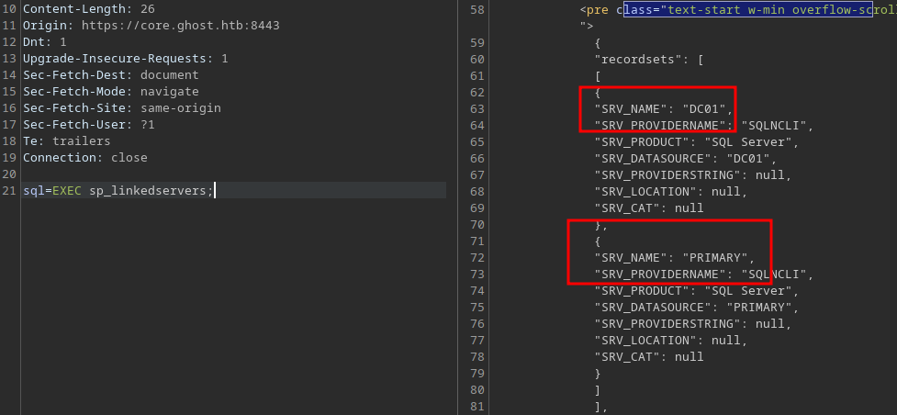Click the sql=EXEC sp_linkedservers request body line
Viewport: 897px width, 415px height.
[x=118, y=191]
